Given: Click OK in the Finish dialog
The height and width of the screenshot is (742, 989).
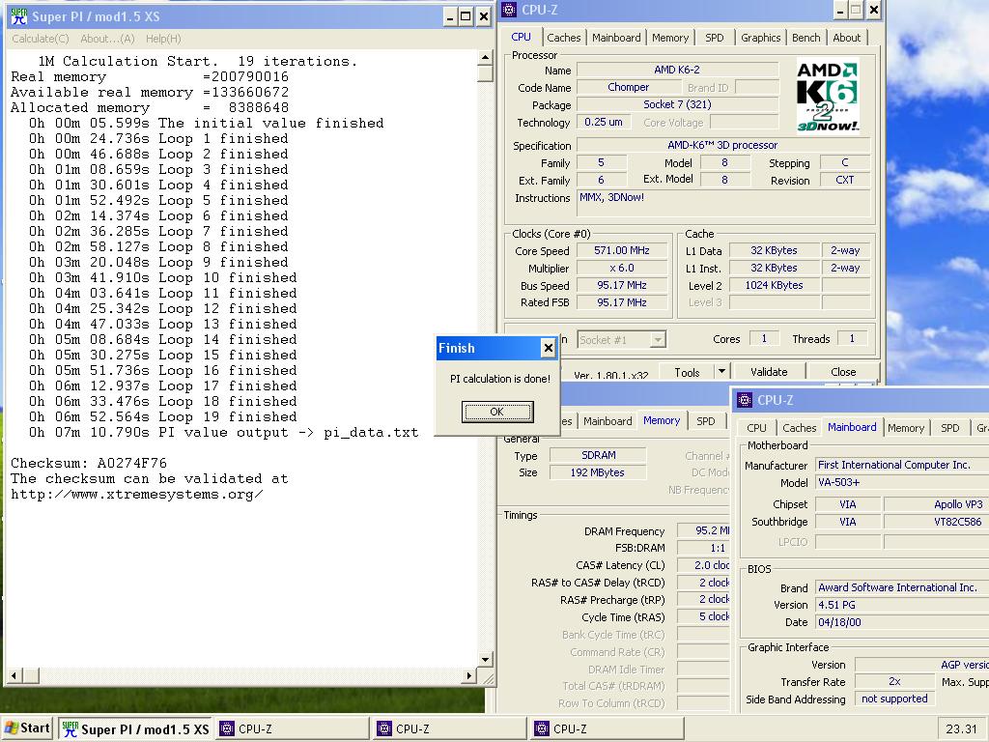Looking at the screenshot, I should coord(497,412).
